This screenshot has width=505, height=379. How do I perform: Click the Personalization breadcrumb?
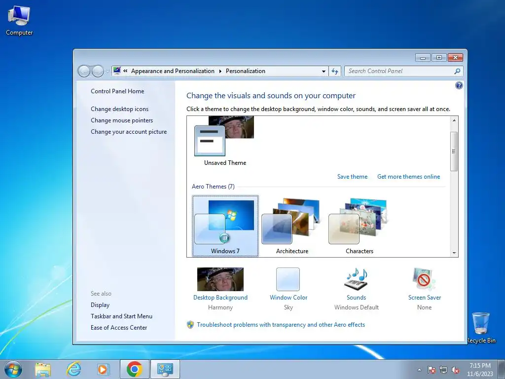246,71
